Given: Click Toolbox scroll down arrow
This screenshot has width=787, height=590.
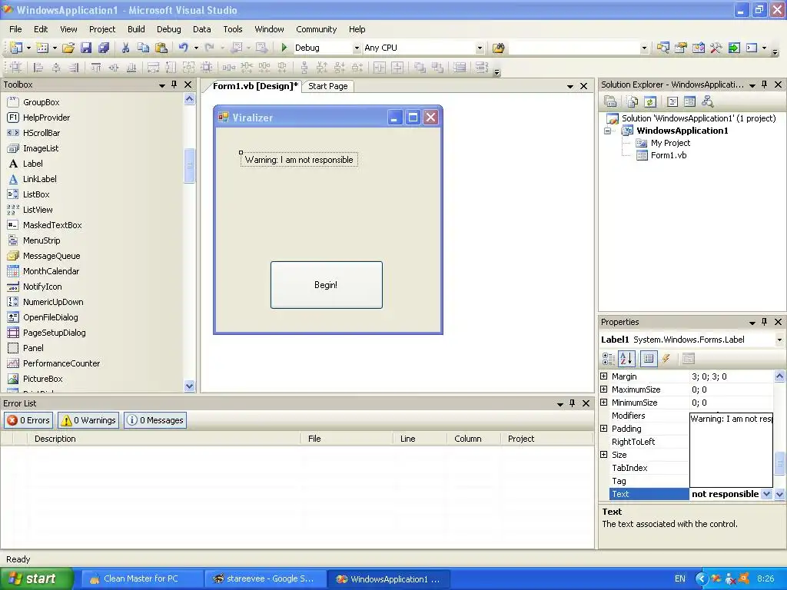Looking at the screenshot, I should (x=189, y=386).
